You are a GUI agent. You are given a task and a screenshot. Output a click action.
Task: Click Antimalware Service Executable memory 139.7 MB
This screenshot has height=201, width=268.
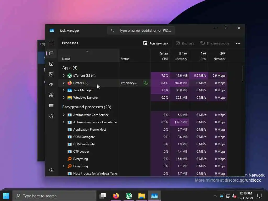(x=181, y=122)
